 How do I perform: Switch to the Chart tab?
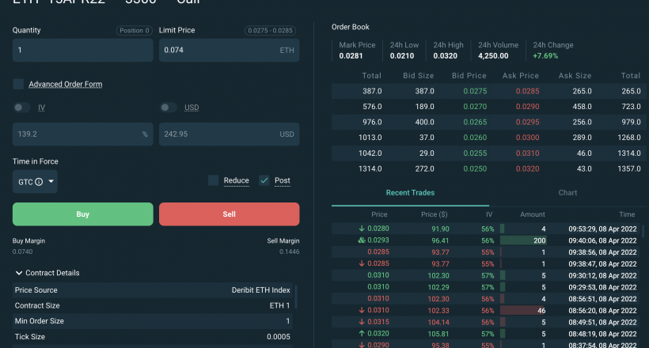click(567, 193)
